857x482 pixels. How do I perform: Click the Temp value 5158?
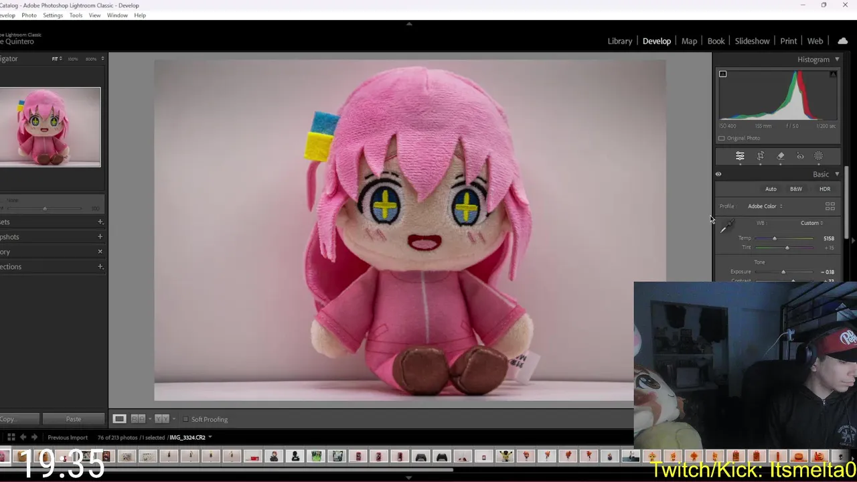tap(829, 238)
